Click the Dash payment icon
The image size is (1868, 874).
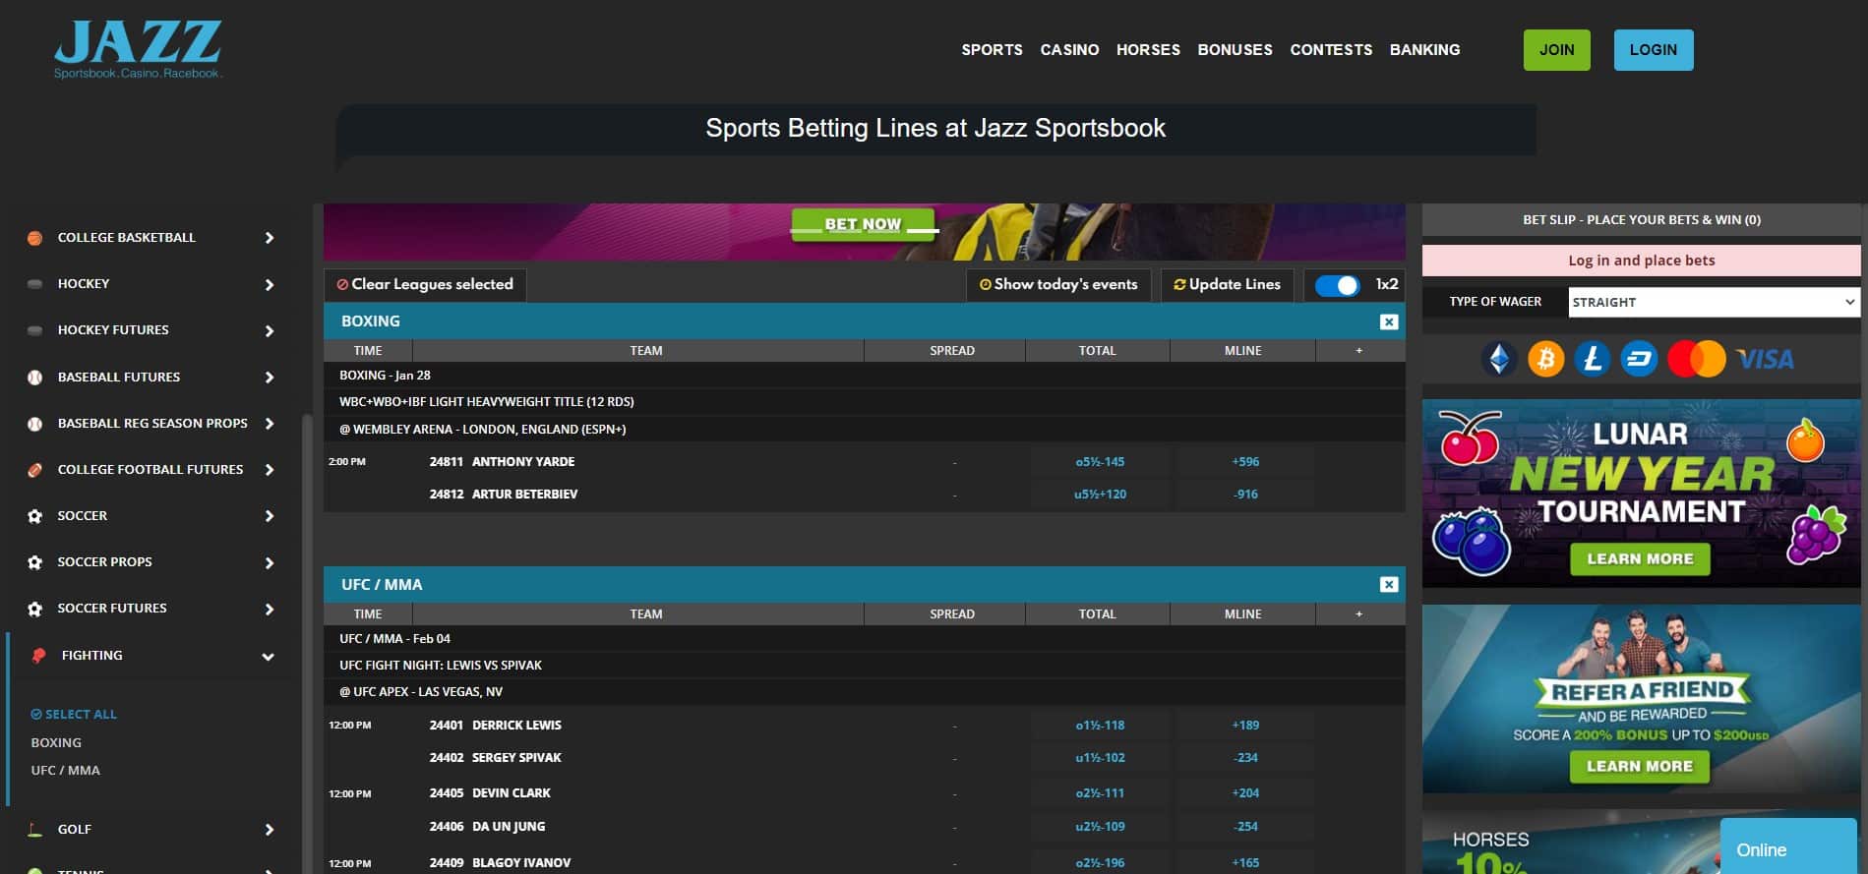pyautogui.click(x=1640, y=359)
